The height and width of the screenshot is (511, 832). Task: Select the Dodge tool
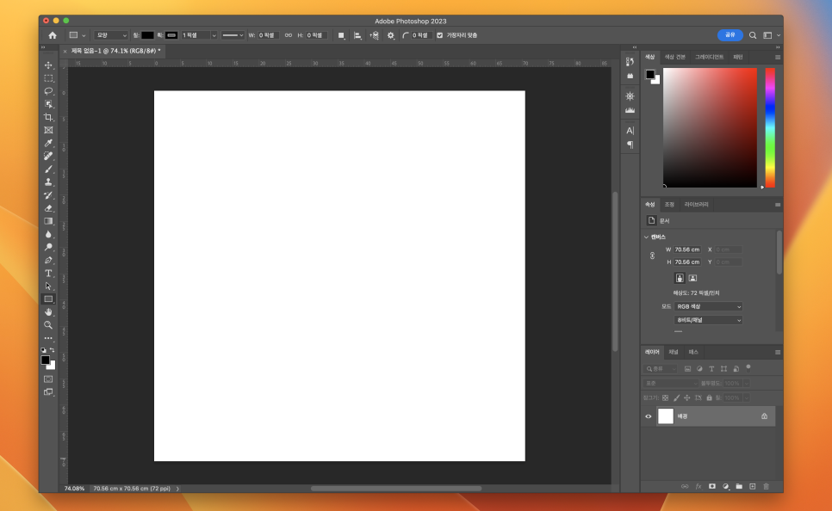coord(48,247)
